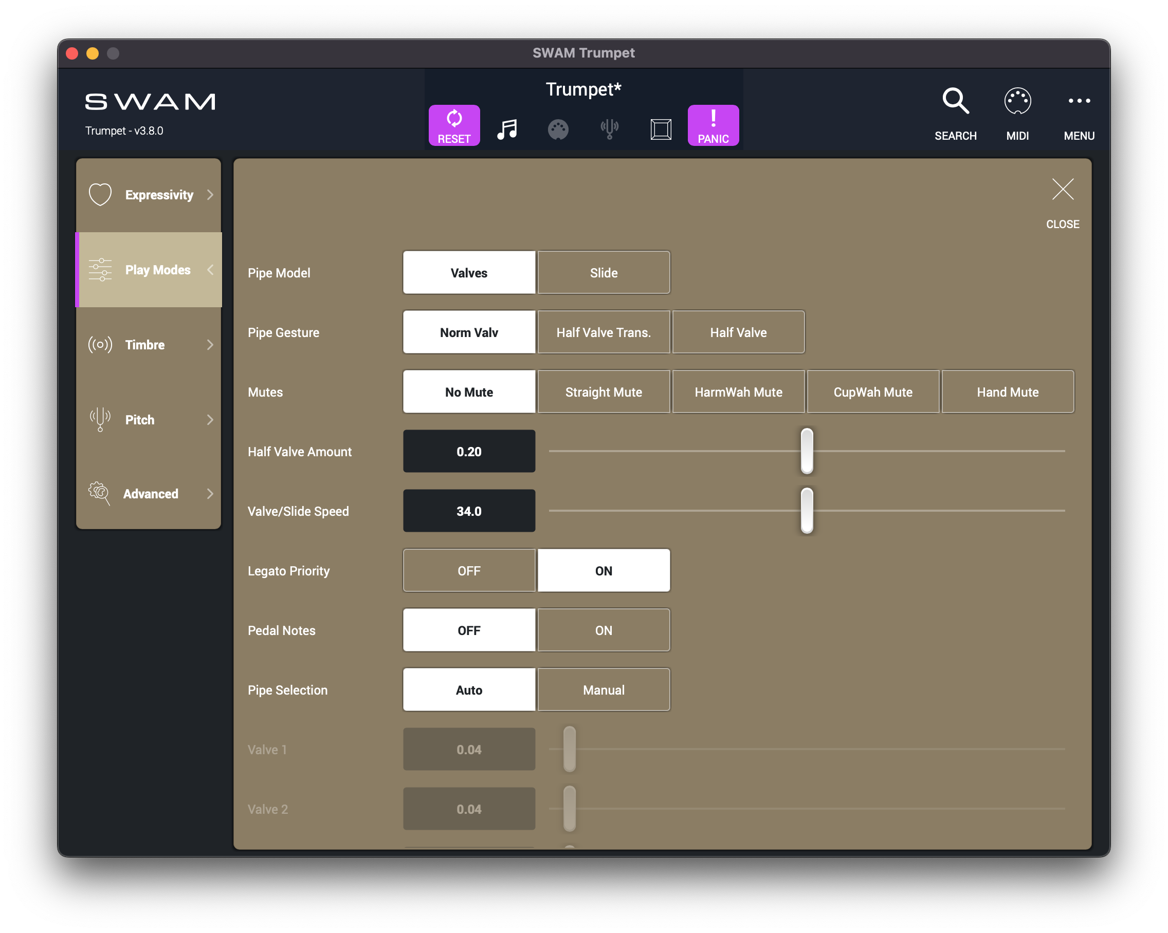Click the palette icon in top toolbar
1168x933 pixels.
pos(557,129)
